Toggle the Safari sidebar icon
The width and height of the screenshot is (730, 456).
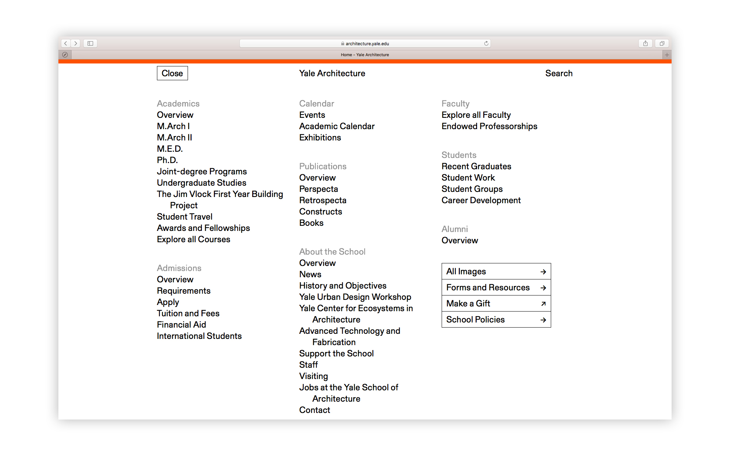[90, 43]
